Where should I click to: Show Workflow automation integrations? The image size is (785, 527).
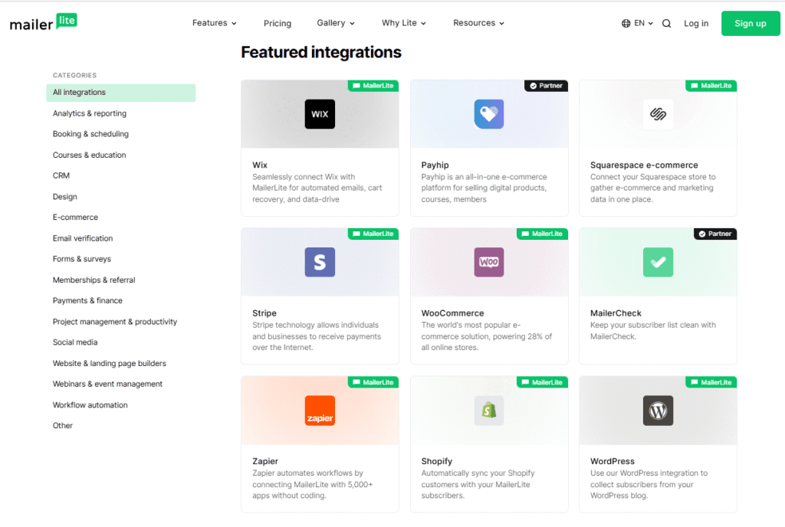point(90,405)
